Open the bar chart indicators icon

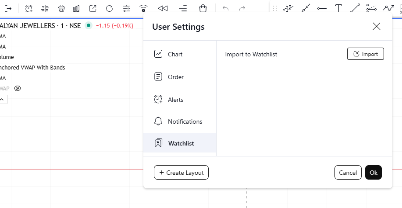76,9
